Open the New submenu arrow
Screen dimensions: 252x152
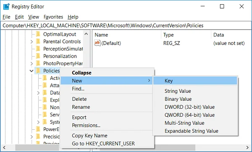click(149, 81)
